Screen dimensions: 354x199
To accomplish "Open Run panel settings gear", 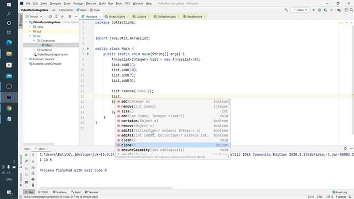I will point(345,149).
